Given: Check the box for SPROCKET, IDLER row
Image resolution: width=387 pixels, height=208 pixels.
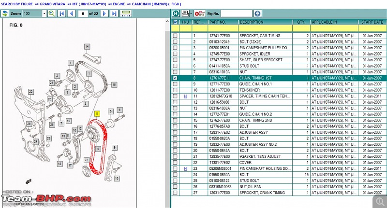Looking at the screenshot, I should pos(175,54).
